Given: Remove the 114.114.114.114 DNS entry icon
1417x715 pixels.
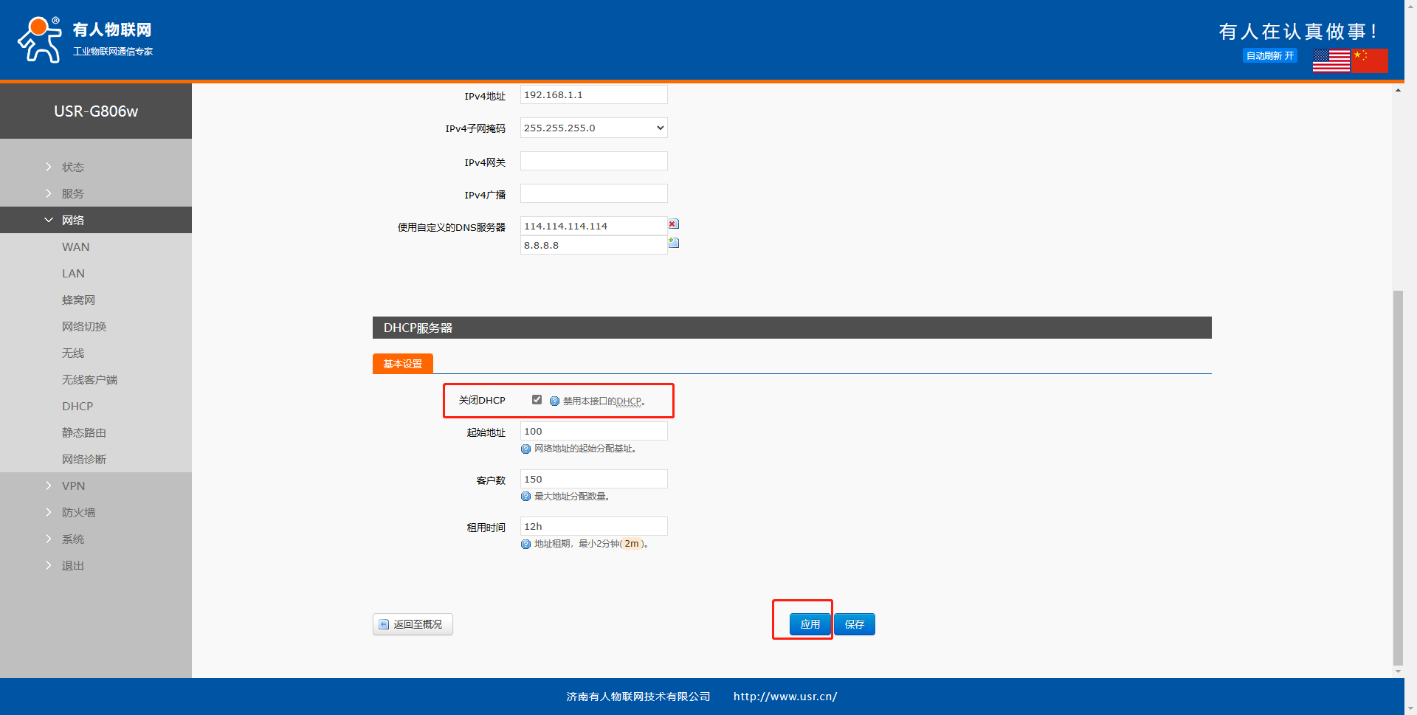Looking at the screenshot, I should (x=673, y=224).
